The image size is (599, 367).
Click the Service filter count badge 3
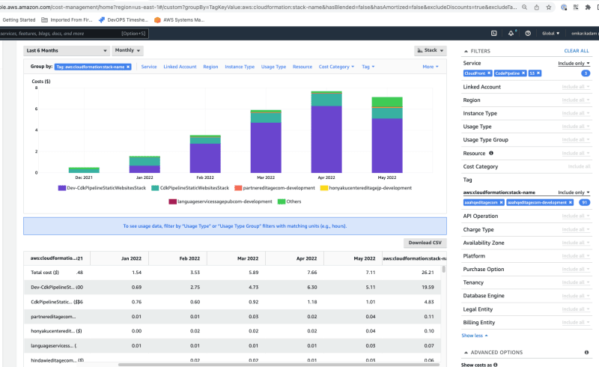coord(586,73)
